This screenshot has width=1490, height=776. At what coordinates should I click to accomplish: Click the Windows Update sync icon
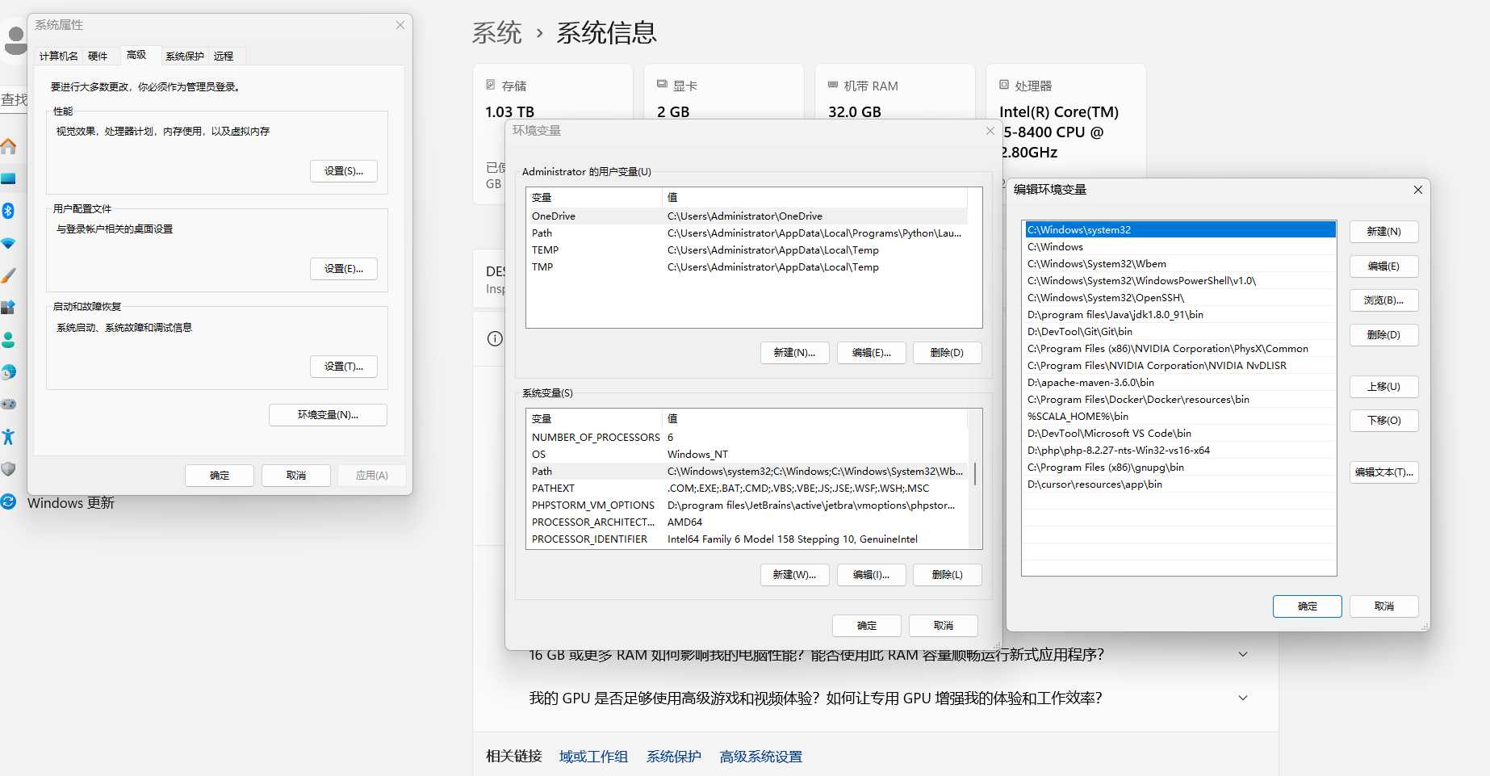(x=9, y=501)
